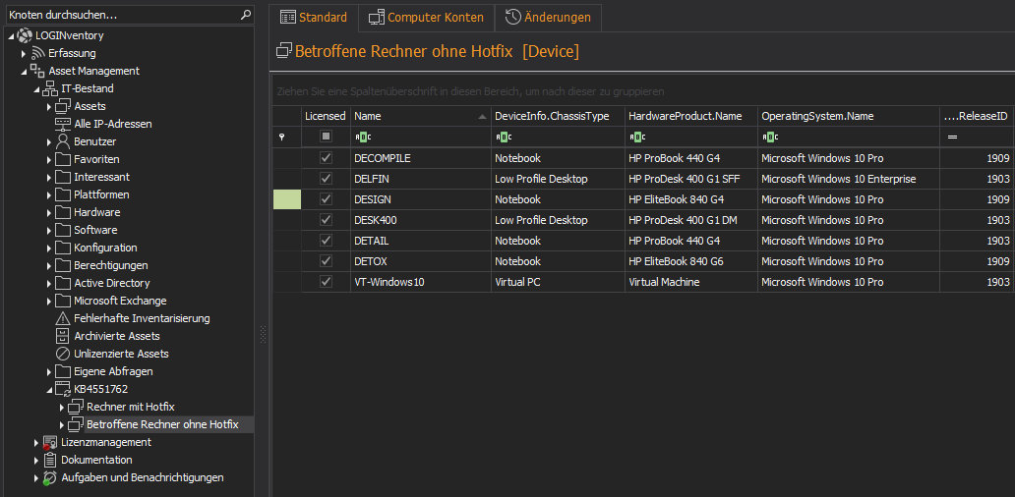Screen dimensions: 1015x497
Task: Collapse the Asset Management node
Action: click(24, 72)
